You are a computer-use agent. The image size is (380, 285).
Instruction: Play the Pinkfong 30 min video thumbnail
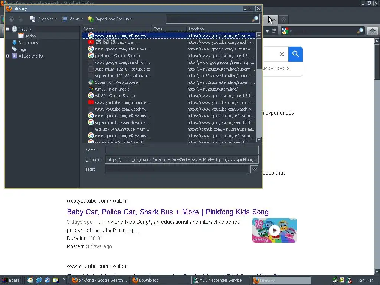pos(275,230)
